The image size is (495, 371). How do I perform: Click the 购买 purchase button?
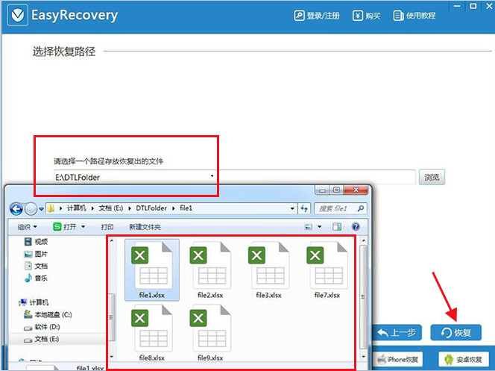[x=368, y=16]
